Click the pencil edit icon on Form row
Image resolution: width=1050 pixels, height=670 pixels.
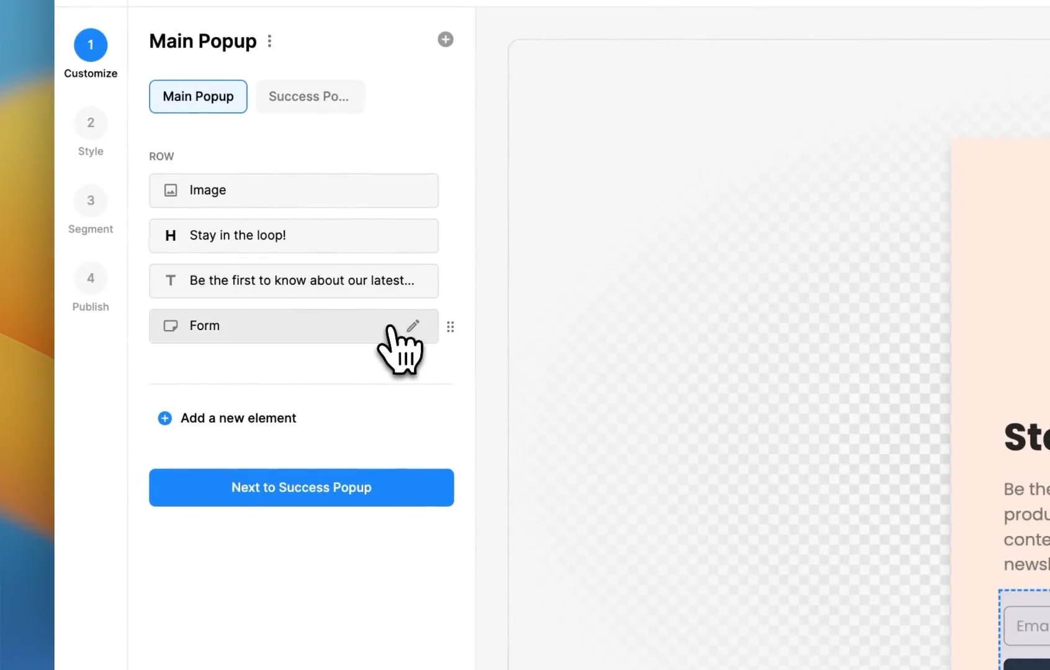(x=413, y=325)
